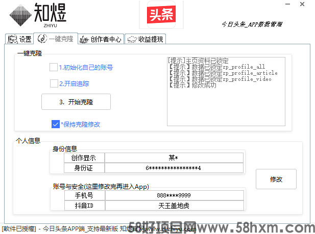Check the 2.开启追踪 option
Viewport: 315px width, 234px height.
click(54, 83)
